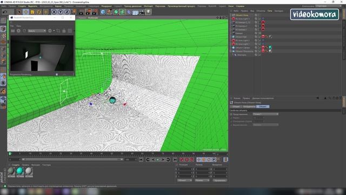Switch to the highlighted Объект tab in attributes
The image size is (346, 195).
(263, 107)
